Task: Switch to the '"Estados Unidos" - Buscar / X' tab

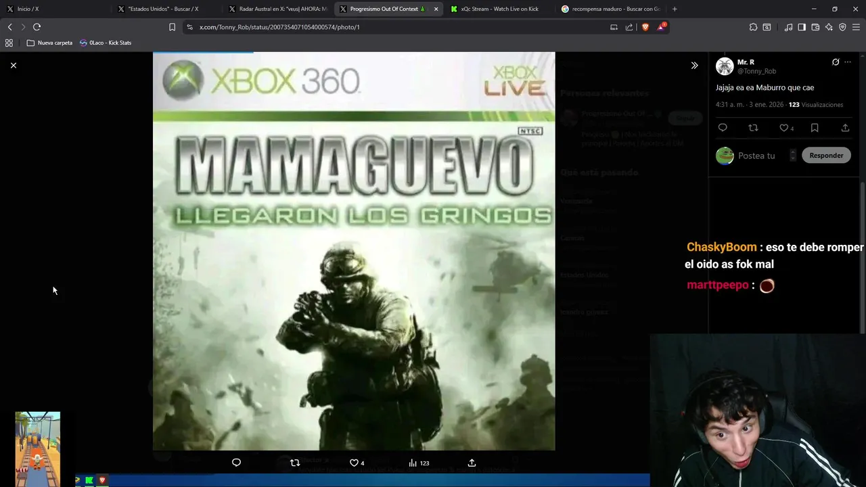Action: [166, 9]
